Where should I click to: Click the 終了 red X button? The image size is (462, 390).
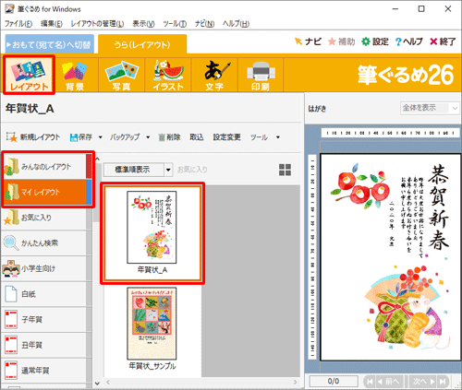(443, 41)
